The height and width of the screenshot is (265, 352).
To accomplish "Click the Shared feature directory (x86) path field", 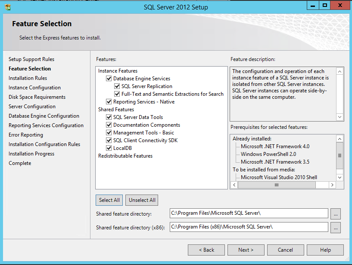I will [x=249, y=227].
